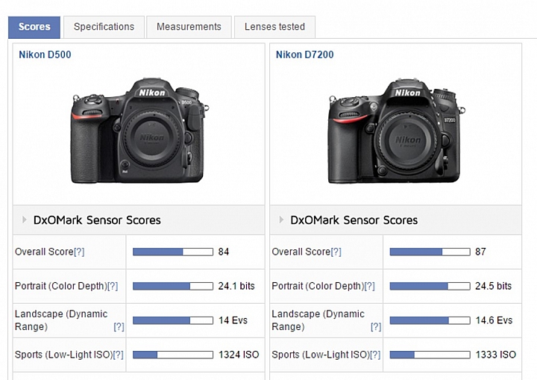This screenshot has height=380, width=537.
Task: Select the value 1324 ISO
Action: [x=239, y=355]
